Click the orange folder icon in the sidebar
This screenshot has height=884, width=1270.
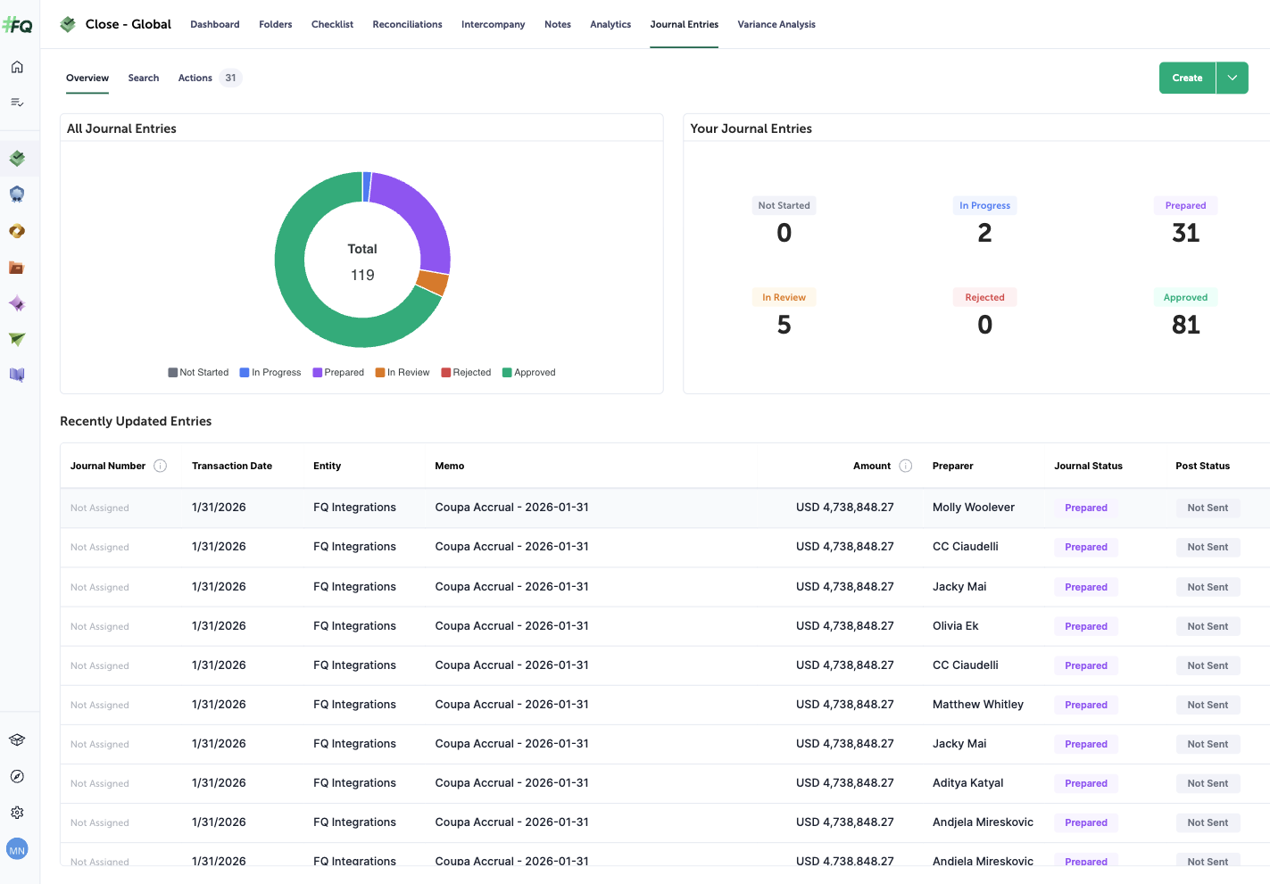point(17,268)
